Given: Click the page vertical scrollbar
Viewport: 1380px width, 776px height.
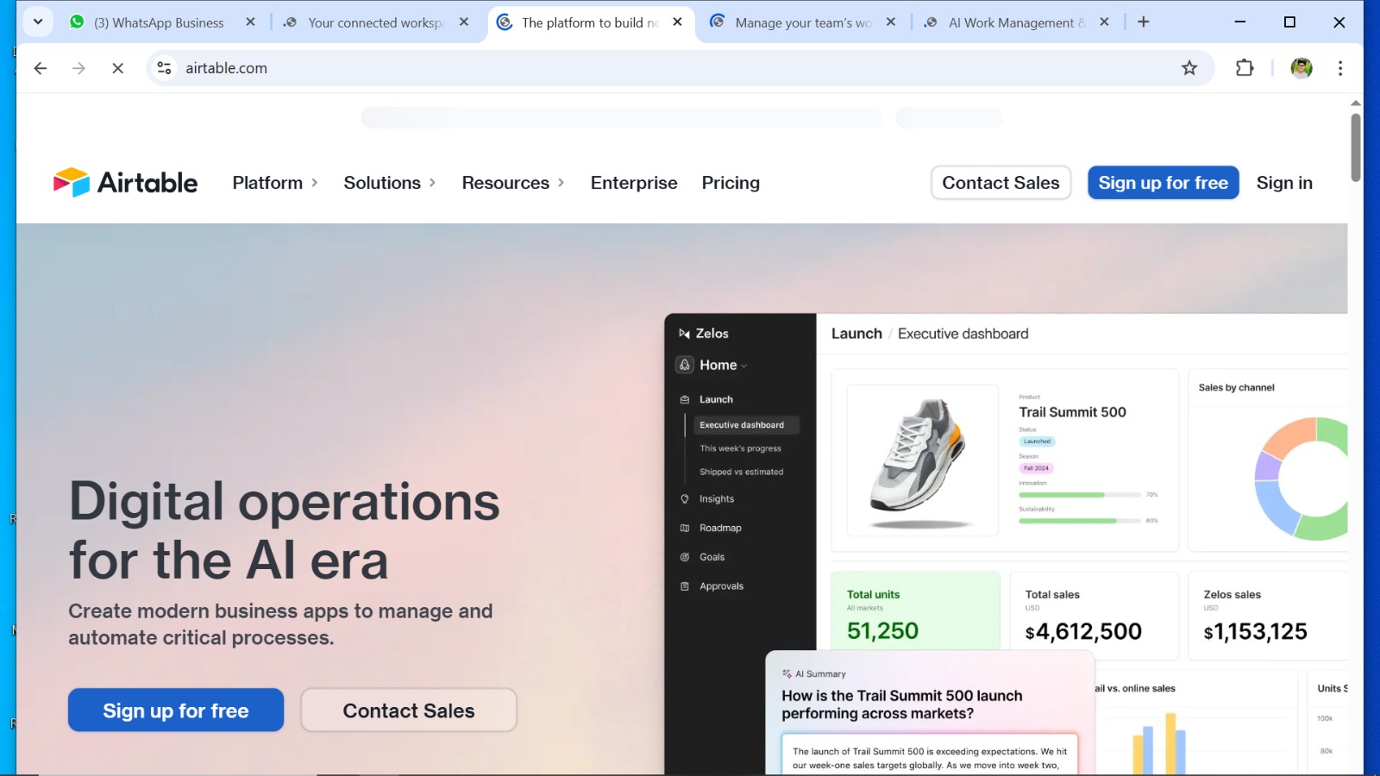Looking at the screenshot, I should pos(1356,147).
